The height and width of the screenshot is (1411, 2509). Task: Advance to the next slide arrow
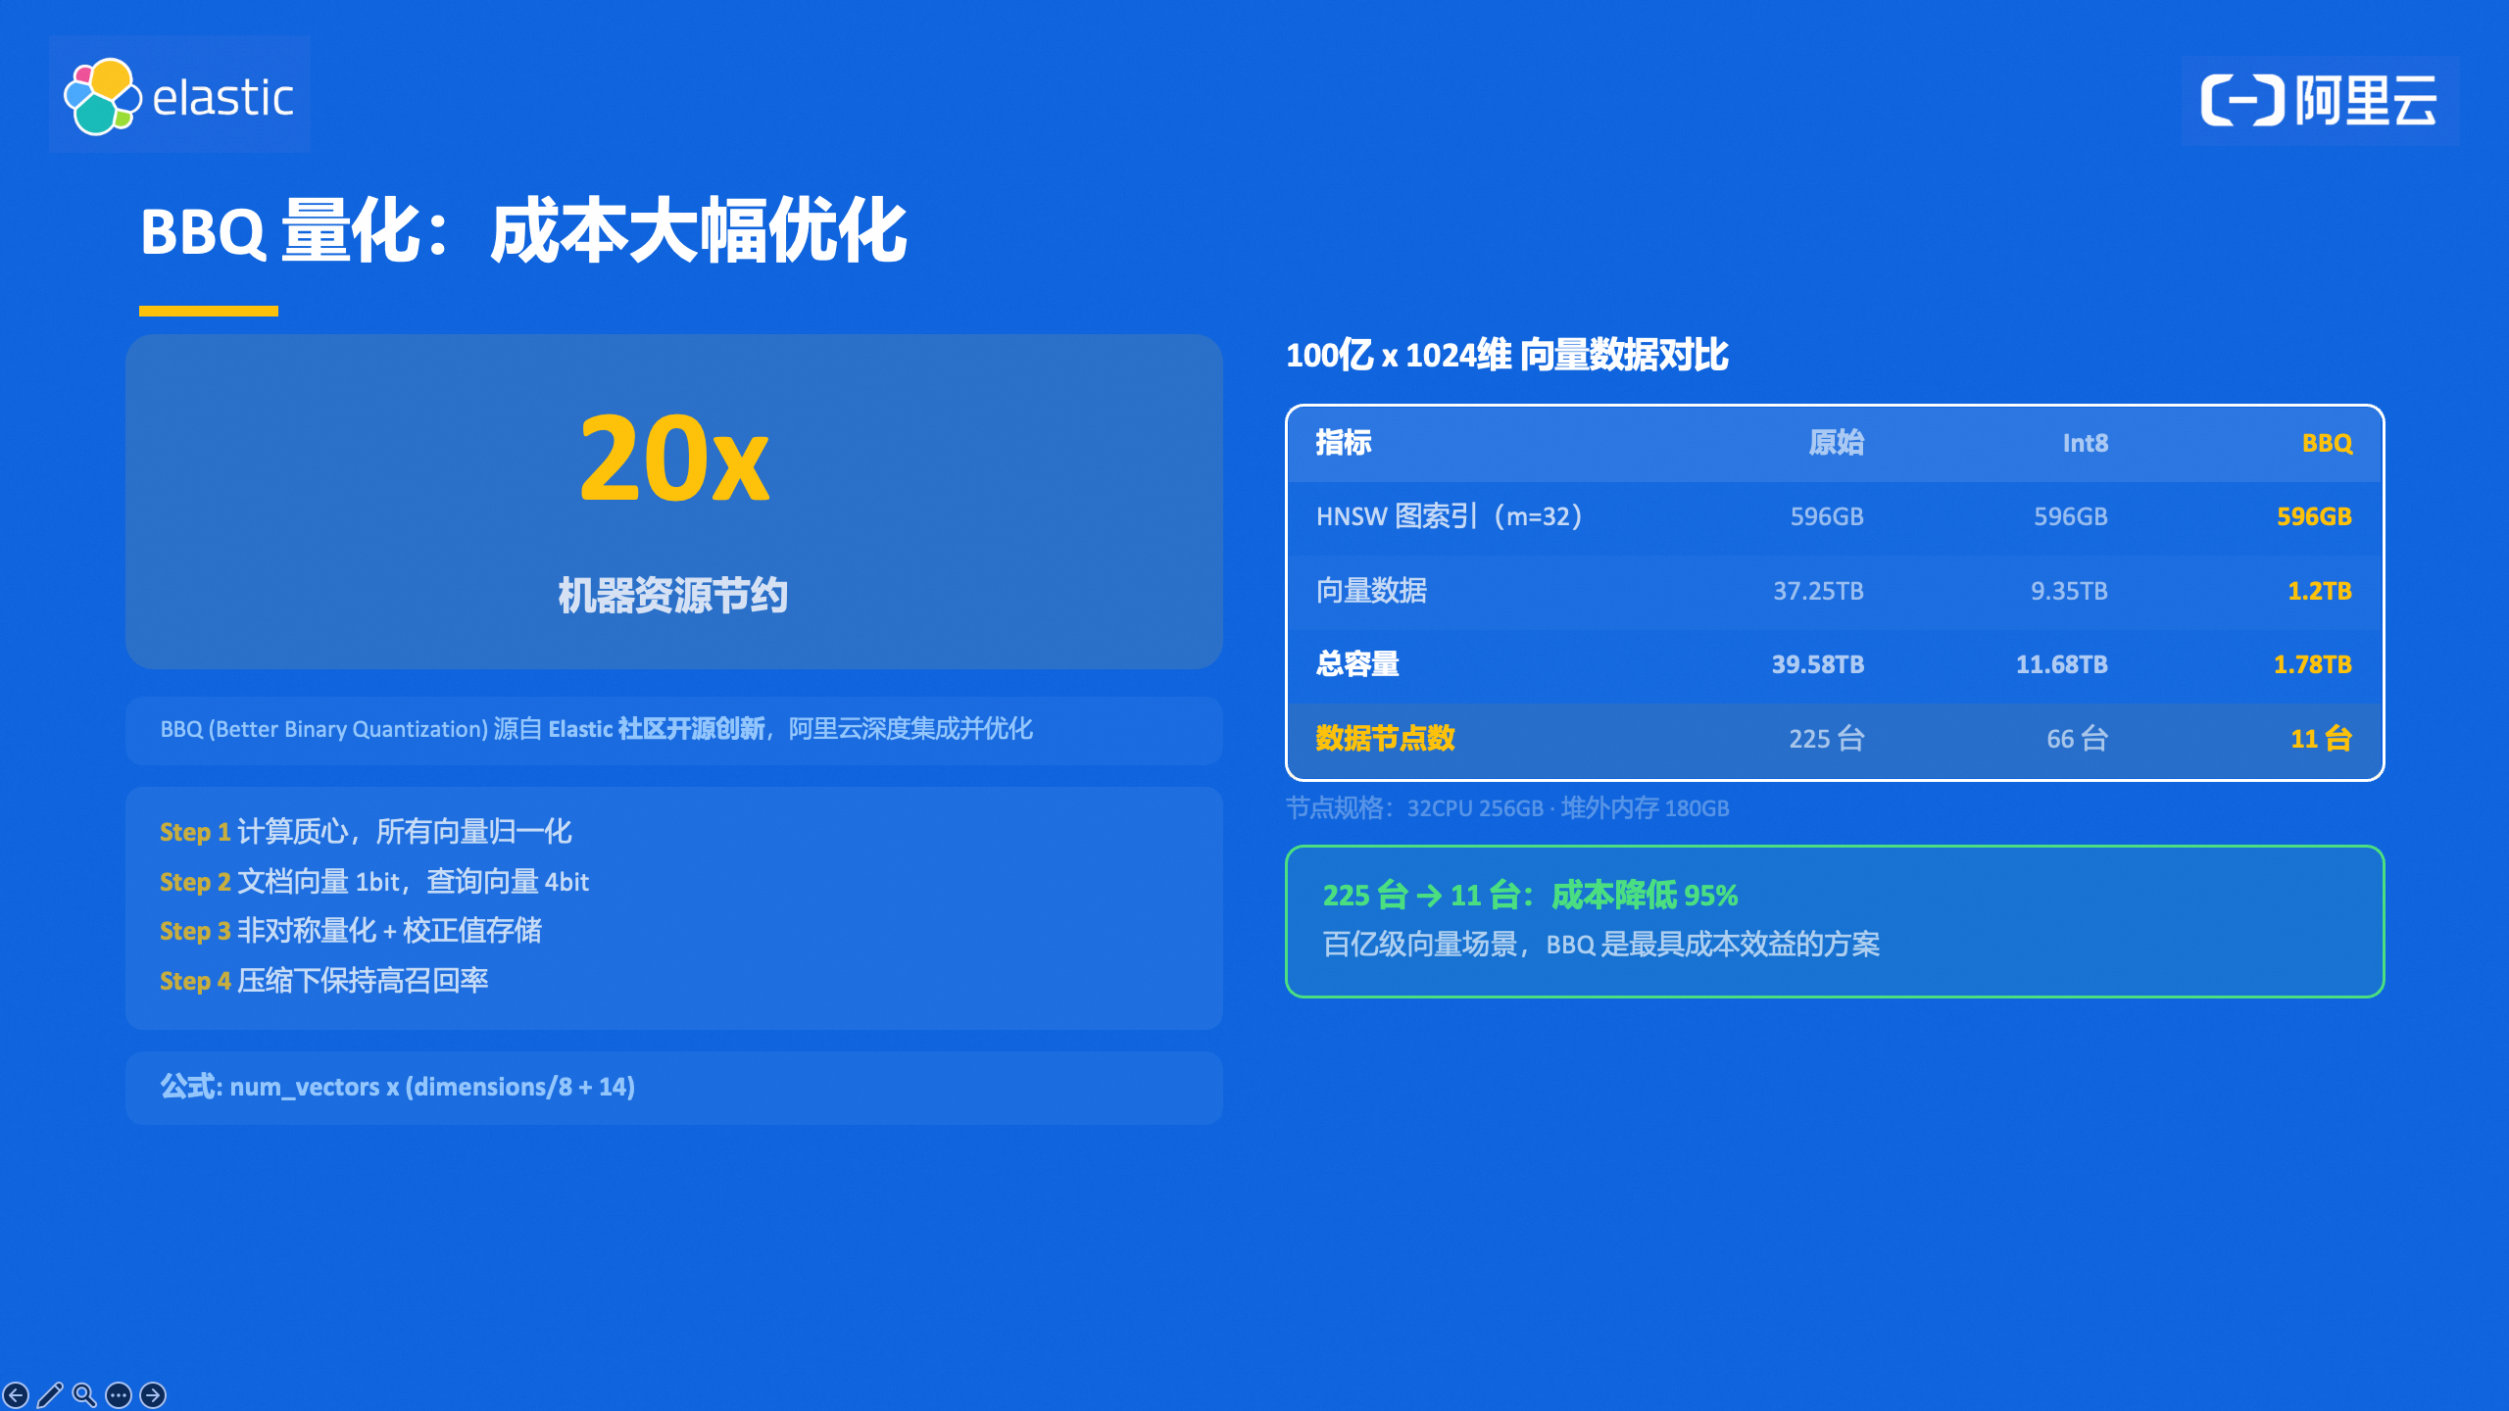tap(153, 1394)
